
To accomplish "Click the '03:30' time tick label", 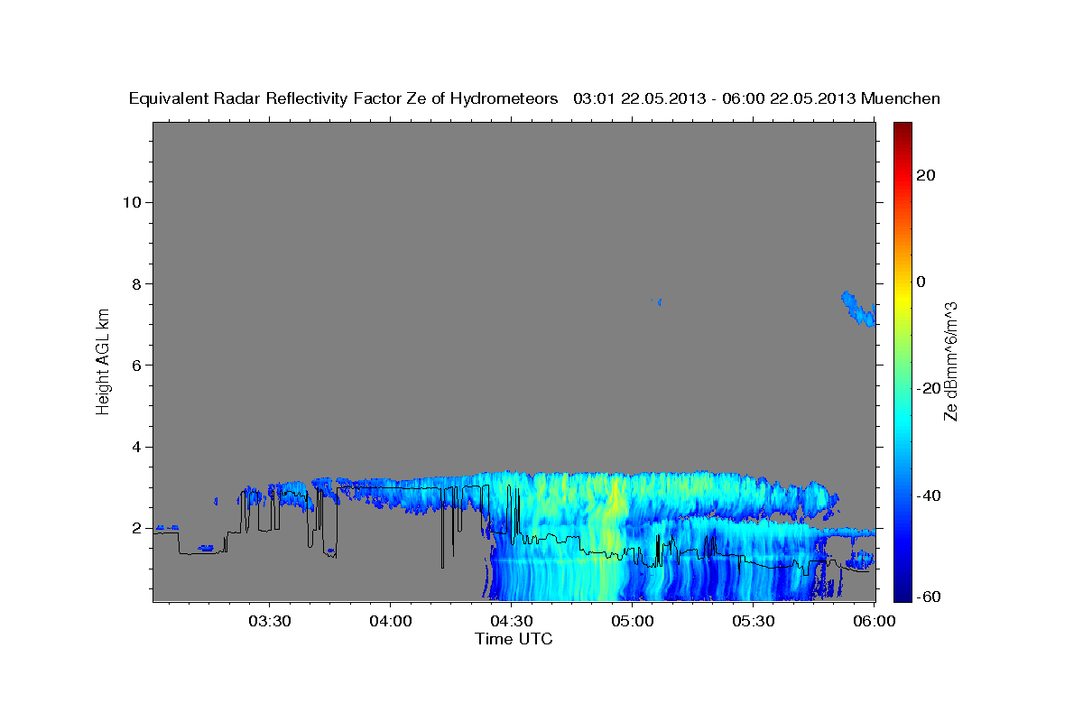I will click(270, 621).
